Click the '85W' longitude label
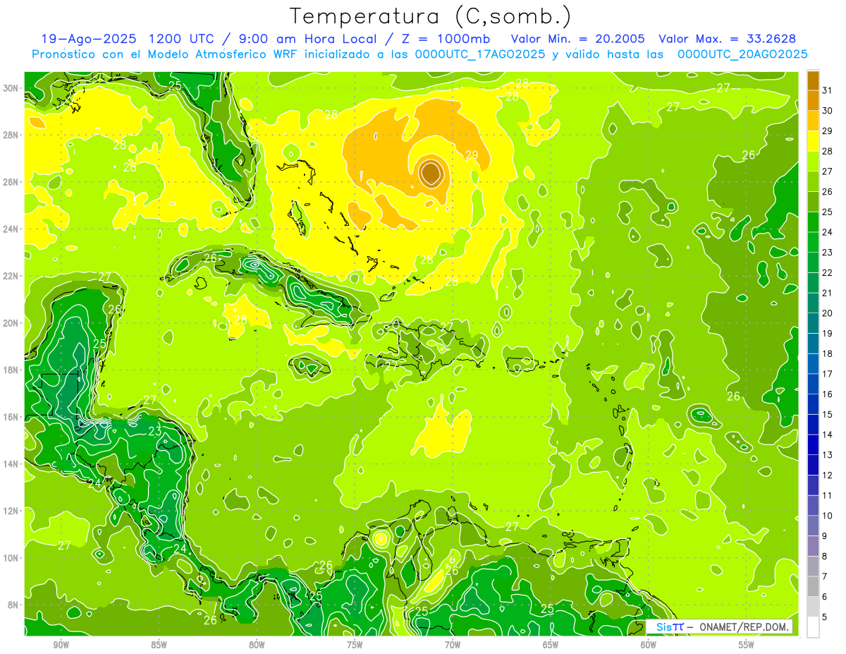 159,645
